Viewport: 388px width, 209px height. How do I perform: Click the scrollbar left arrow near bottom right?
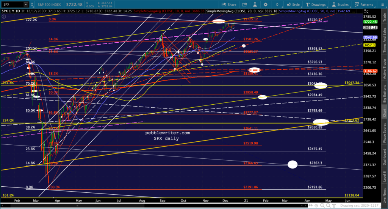pyautogui.click(x=302, y=205)
